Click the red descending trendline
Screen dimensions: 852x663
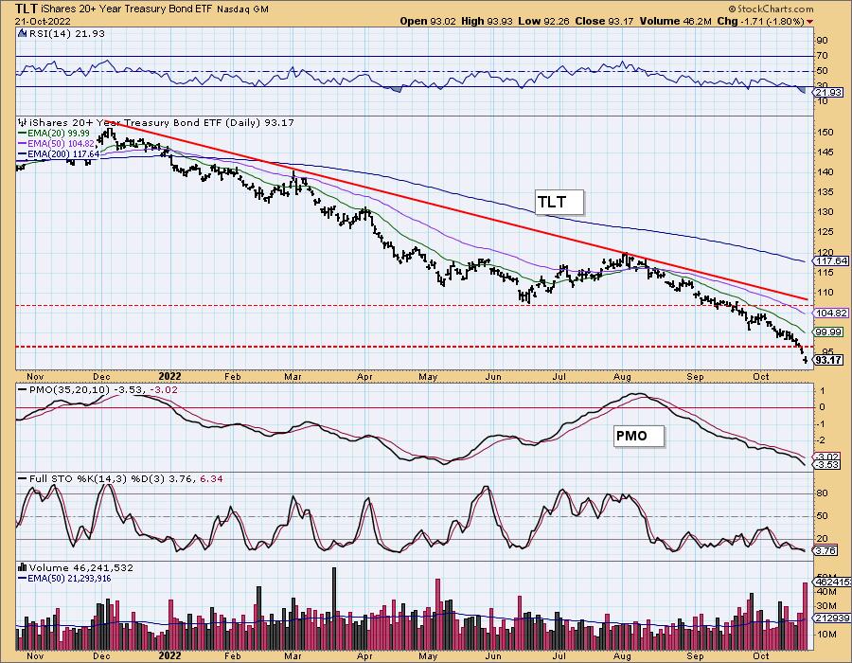(455, 209)
